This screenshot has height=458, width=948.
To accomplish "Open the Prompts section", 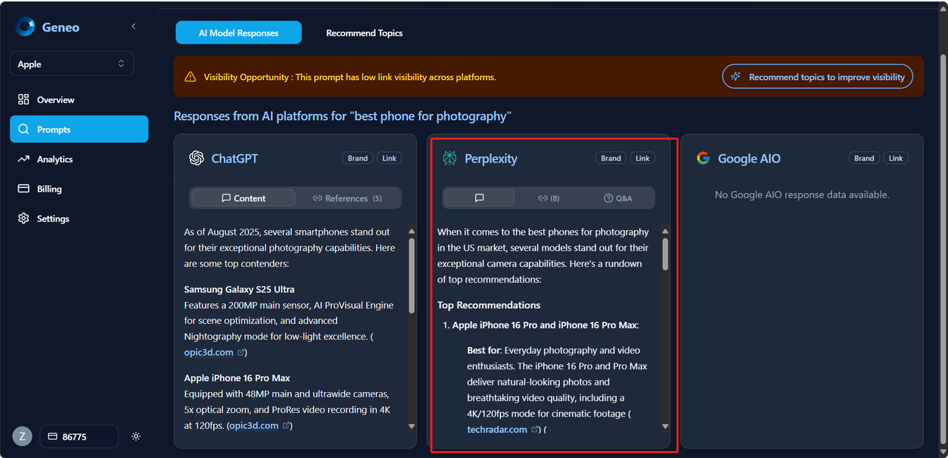I will click(79, 129).
